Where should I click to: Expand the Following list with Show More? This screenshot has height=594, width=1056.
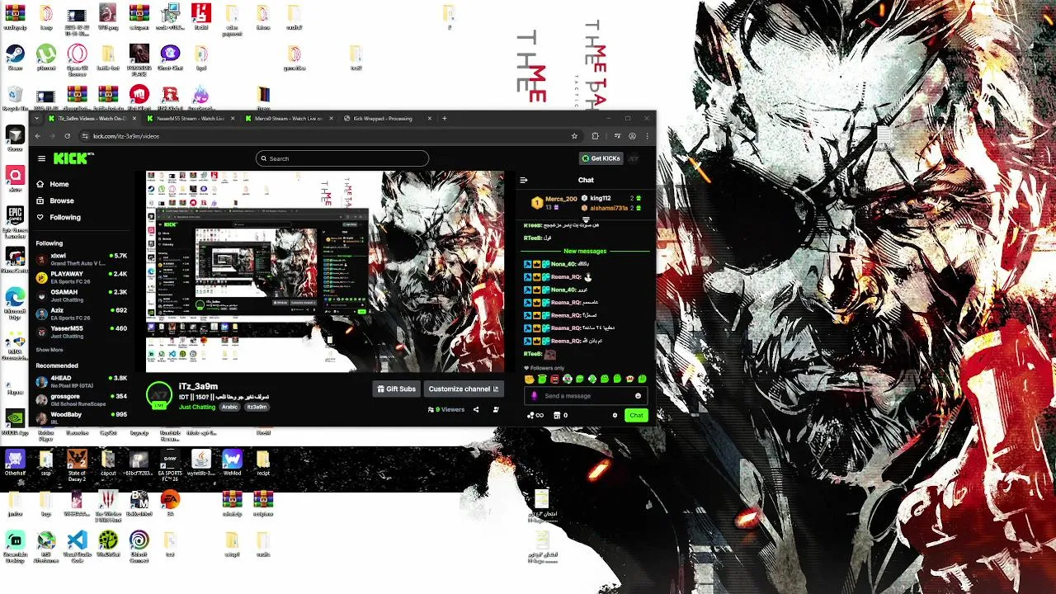coord(49,350)
